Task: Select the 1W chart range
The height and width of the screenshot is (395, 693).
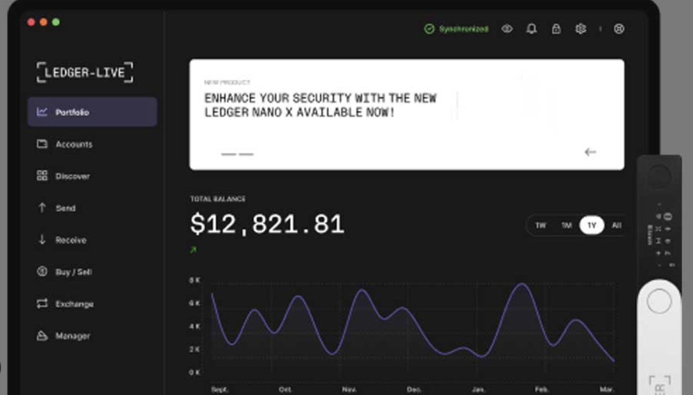Action: (540, 225)
